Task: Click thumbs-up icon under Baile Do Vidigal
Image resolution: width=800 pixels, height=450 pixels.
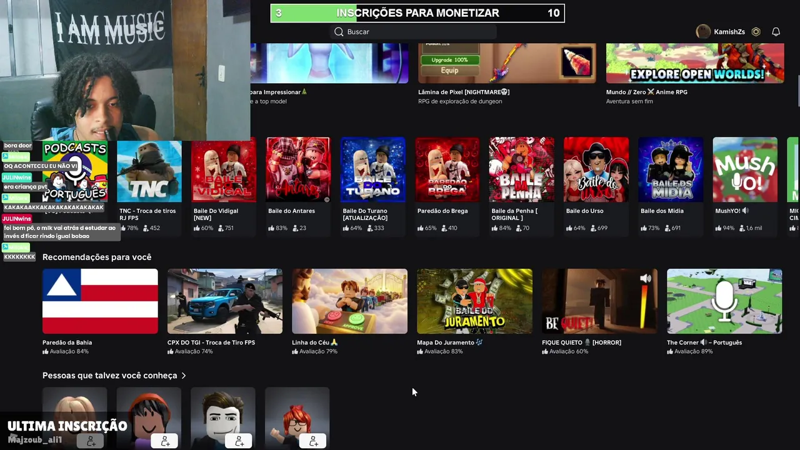Action: (197, 228)
